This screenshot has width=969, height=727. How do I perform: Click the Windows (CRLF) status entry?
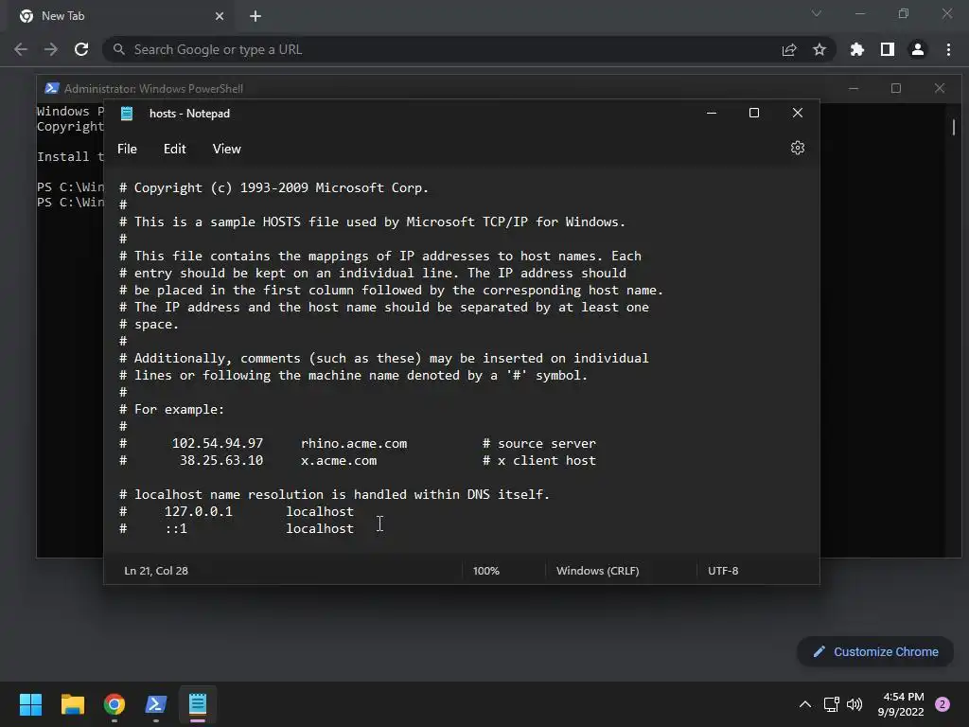[x=598, y=571]
